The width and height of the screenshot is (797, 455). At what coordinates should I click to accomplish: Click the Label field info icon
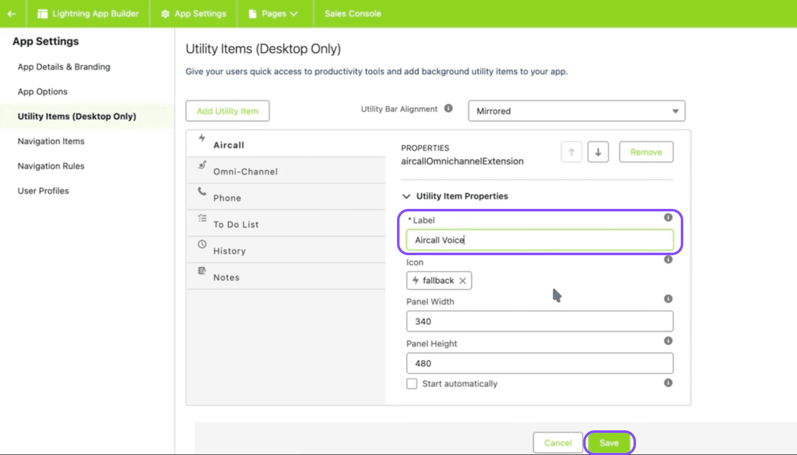coord(668,217)
